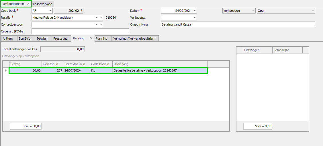Screen dimensions: 323x146
Task: Sort by the Bedrag column header
Action: (x=25, y=64)
